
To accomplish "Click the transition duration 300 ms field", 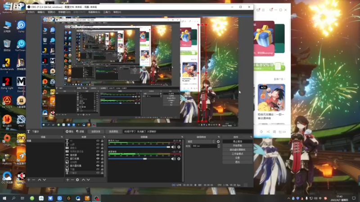I will (204, 146).
